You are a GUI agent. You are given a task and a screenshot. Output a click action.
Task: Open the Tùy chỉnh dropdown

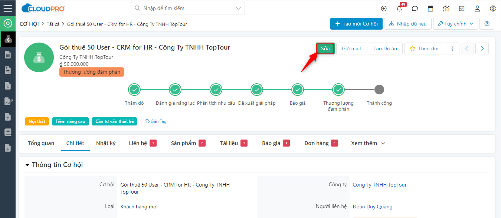[x=455, y=24]
